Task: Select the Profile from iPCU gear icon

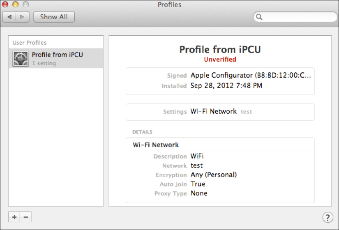Action: click(20, 59)
